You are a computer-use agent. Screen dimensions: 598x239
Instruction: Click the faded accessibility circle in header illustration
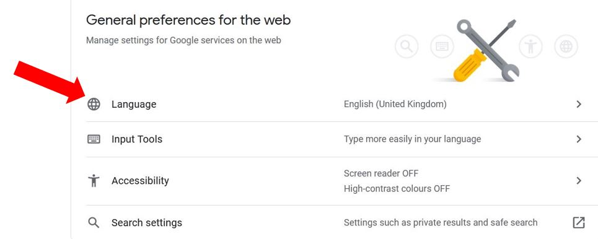coord(530,46)
